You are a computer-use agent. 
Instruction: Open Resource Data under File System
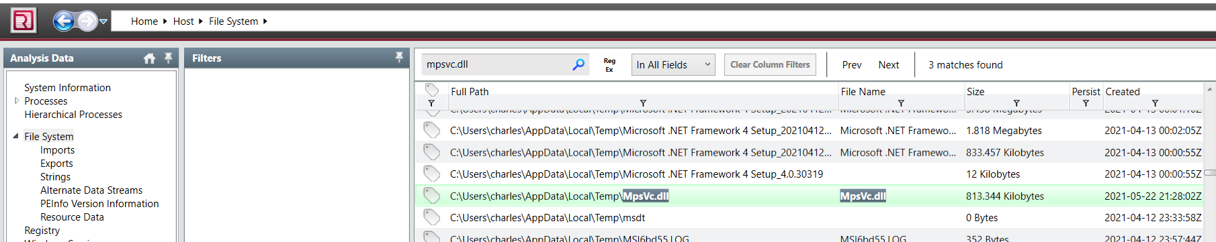point(72,217)
